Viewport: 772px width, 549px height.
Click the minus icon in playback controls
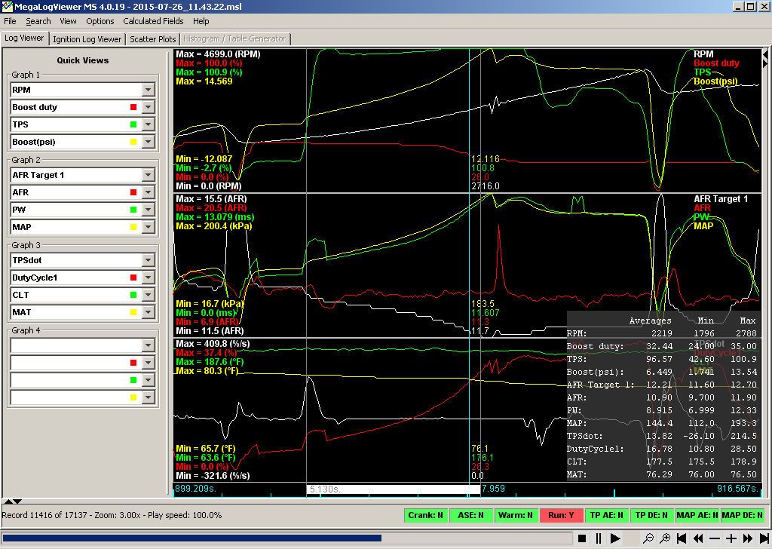coord(715,538)
